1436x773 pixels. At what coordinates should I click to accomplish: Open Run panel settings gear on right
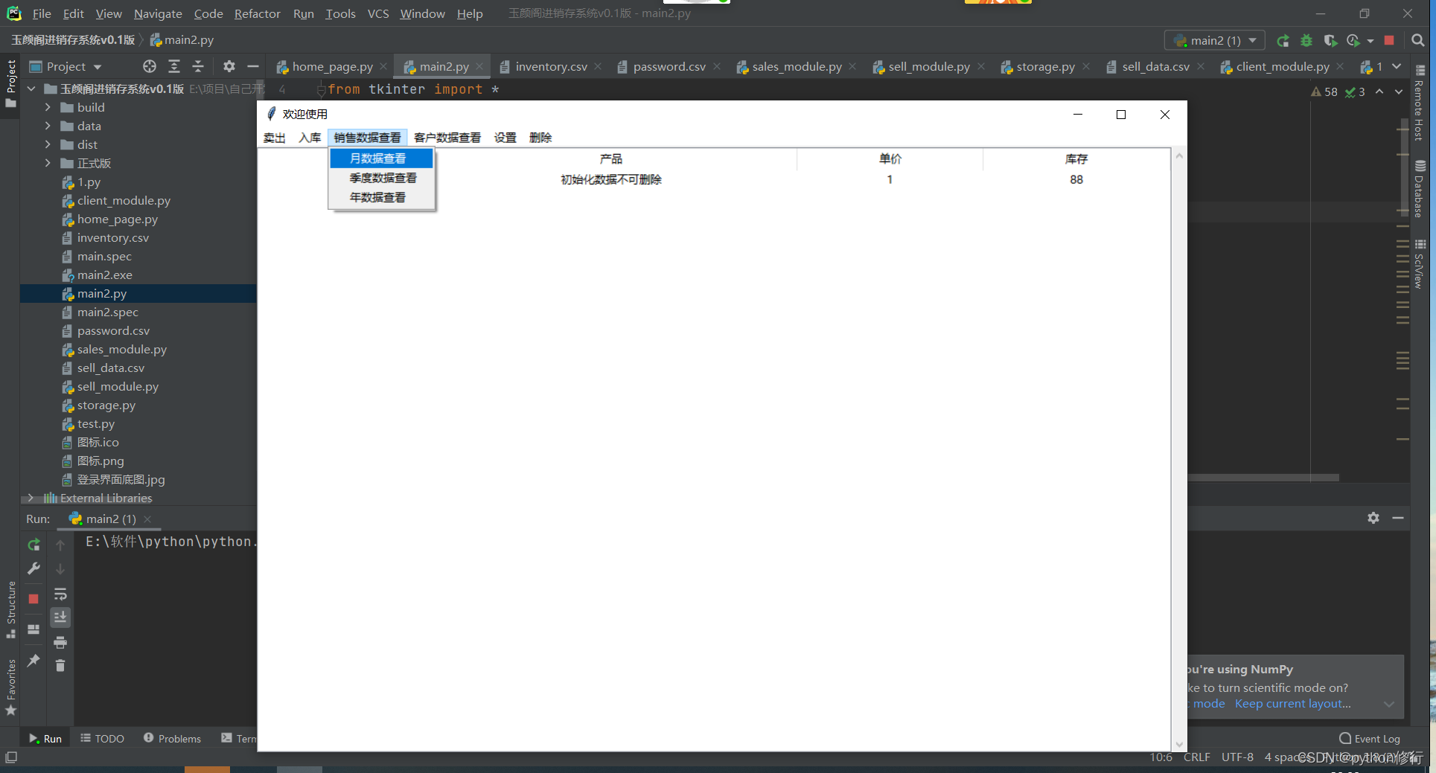pyautogui.click(x=1373, y=518)
